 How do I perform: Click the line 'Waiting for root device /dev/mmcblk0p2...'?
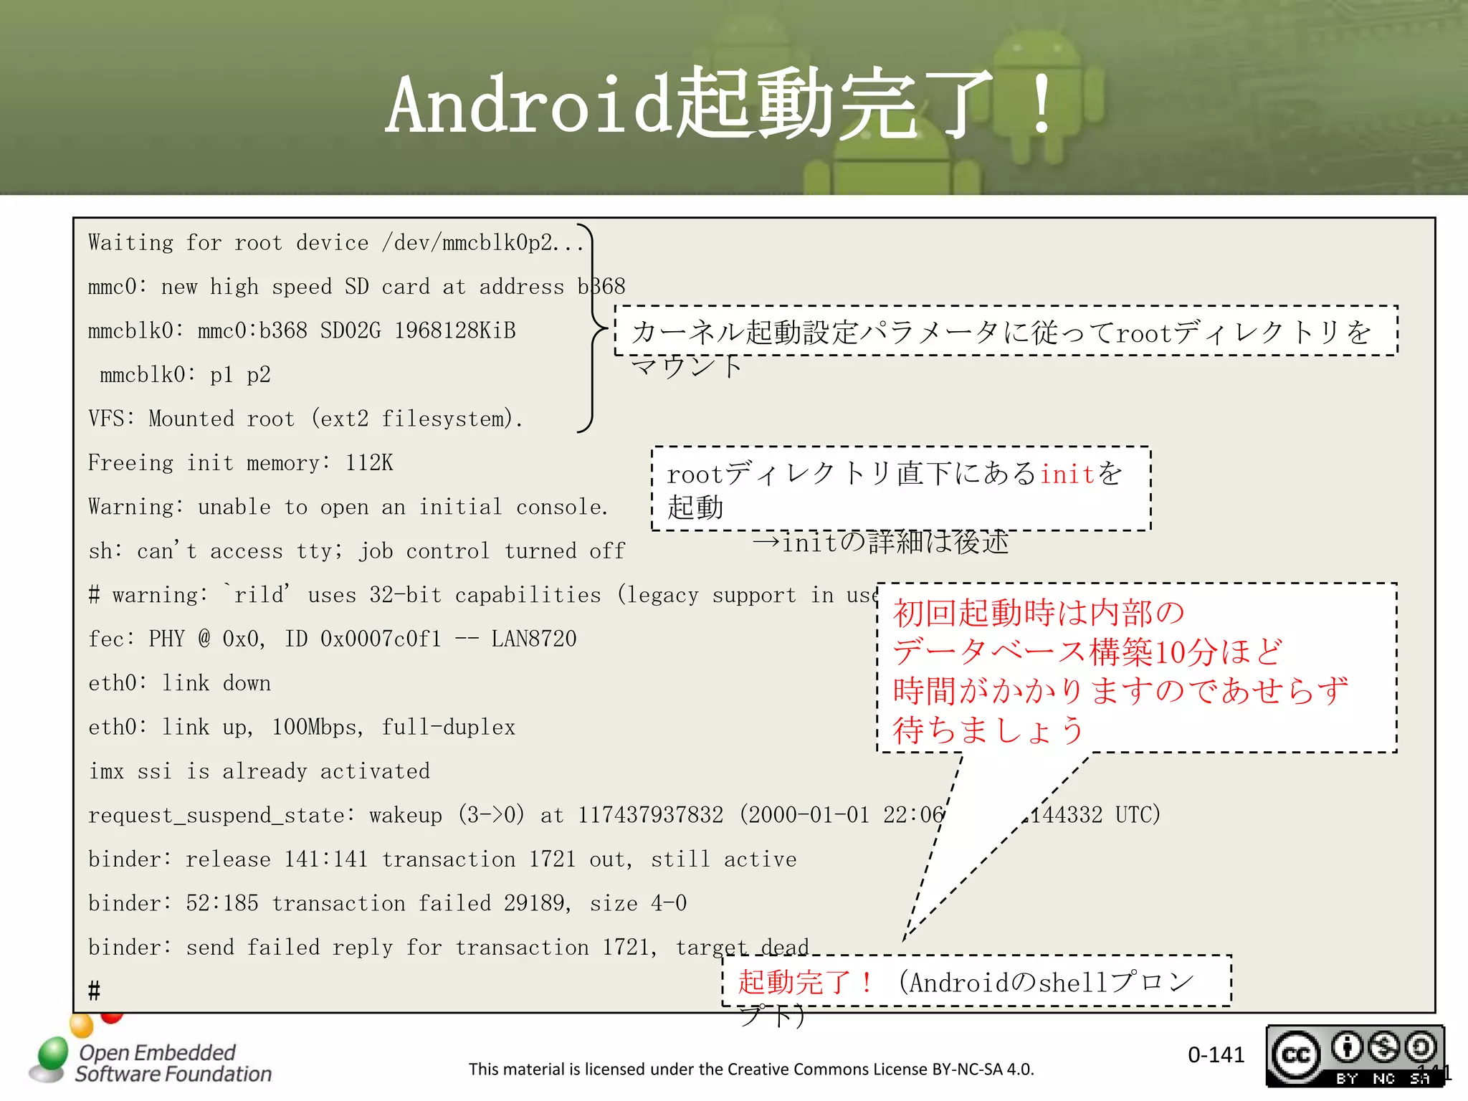click(336, 242)
